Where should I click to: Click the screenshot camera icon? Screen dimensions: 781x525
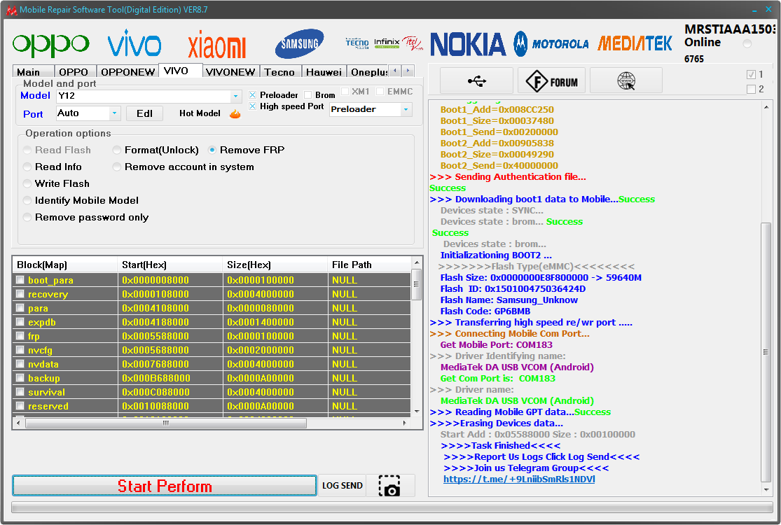tap(390, 486)
